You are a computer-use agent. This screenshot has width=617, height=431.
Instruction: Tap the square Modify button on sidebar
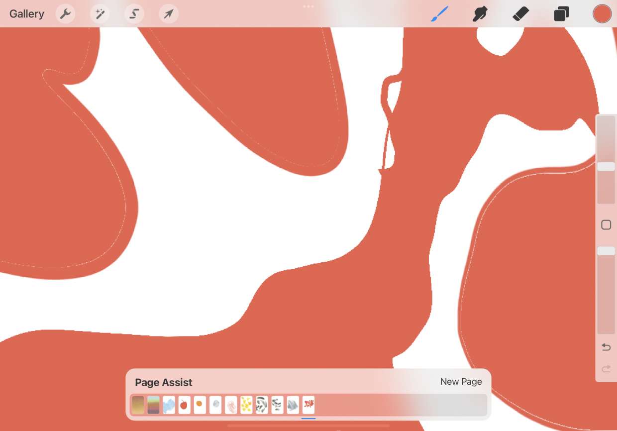coord(606,225)
